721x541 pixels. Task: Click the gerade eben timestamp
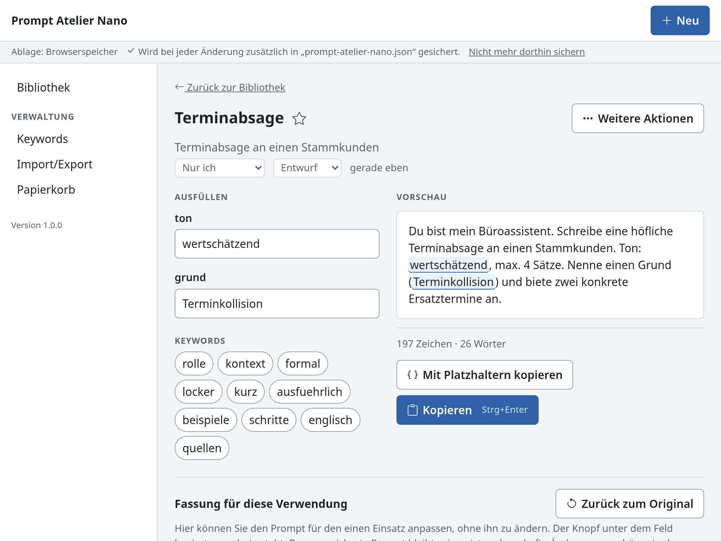(379, 168)
